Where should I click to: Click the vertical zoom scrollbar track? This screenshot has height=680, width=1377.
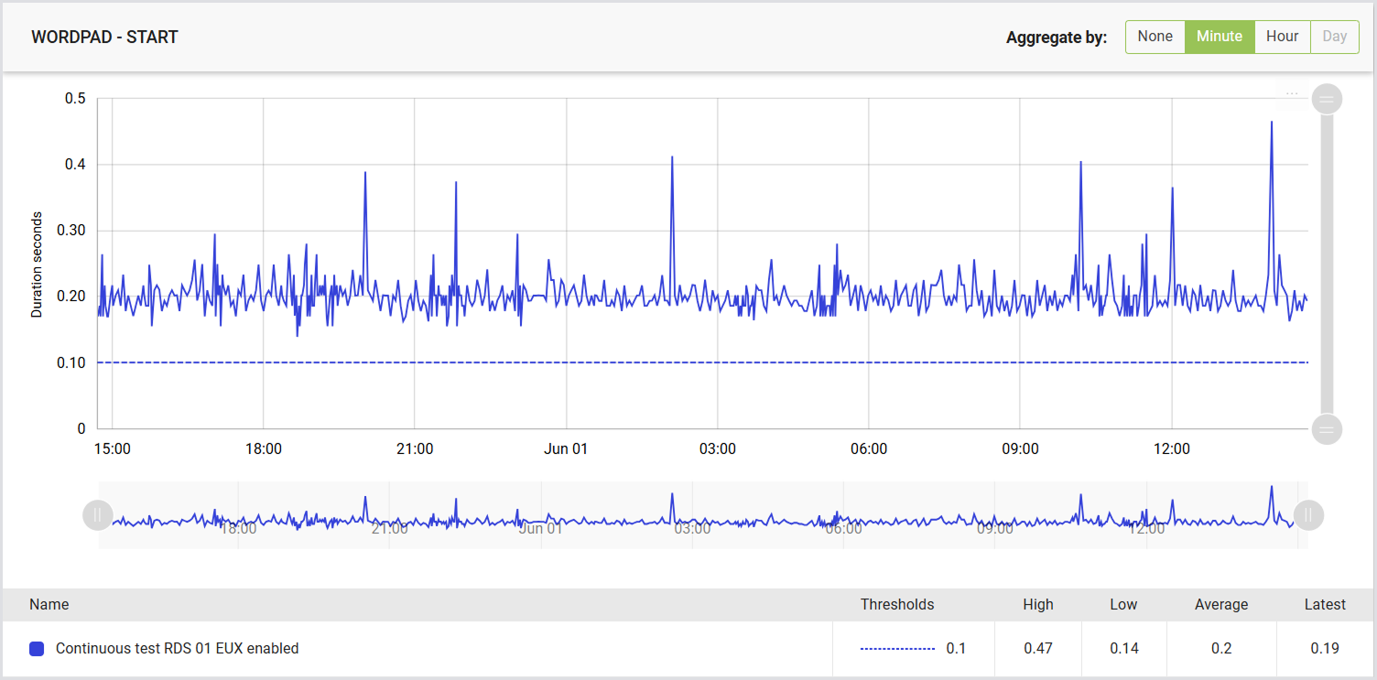[x=1327, y=264]
